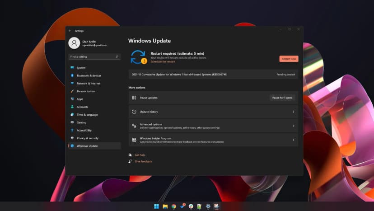Expand the Advanced options row chevron
This screenshot has height=211, width=374.
(293, 126)
